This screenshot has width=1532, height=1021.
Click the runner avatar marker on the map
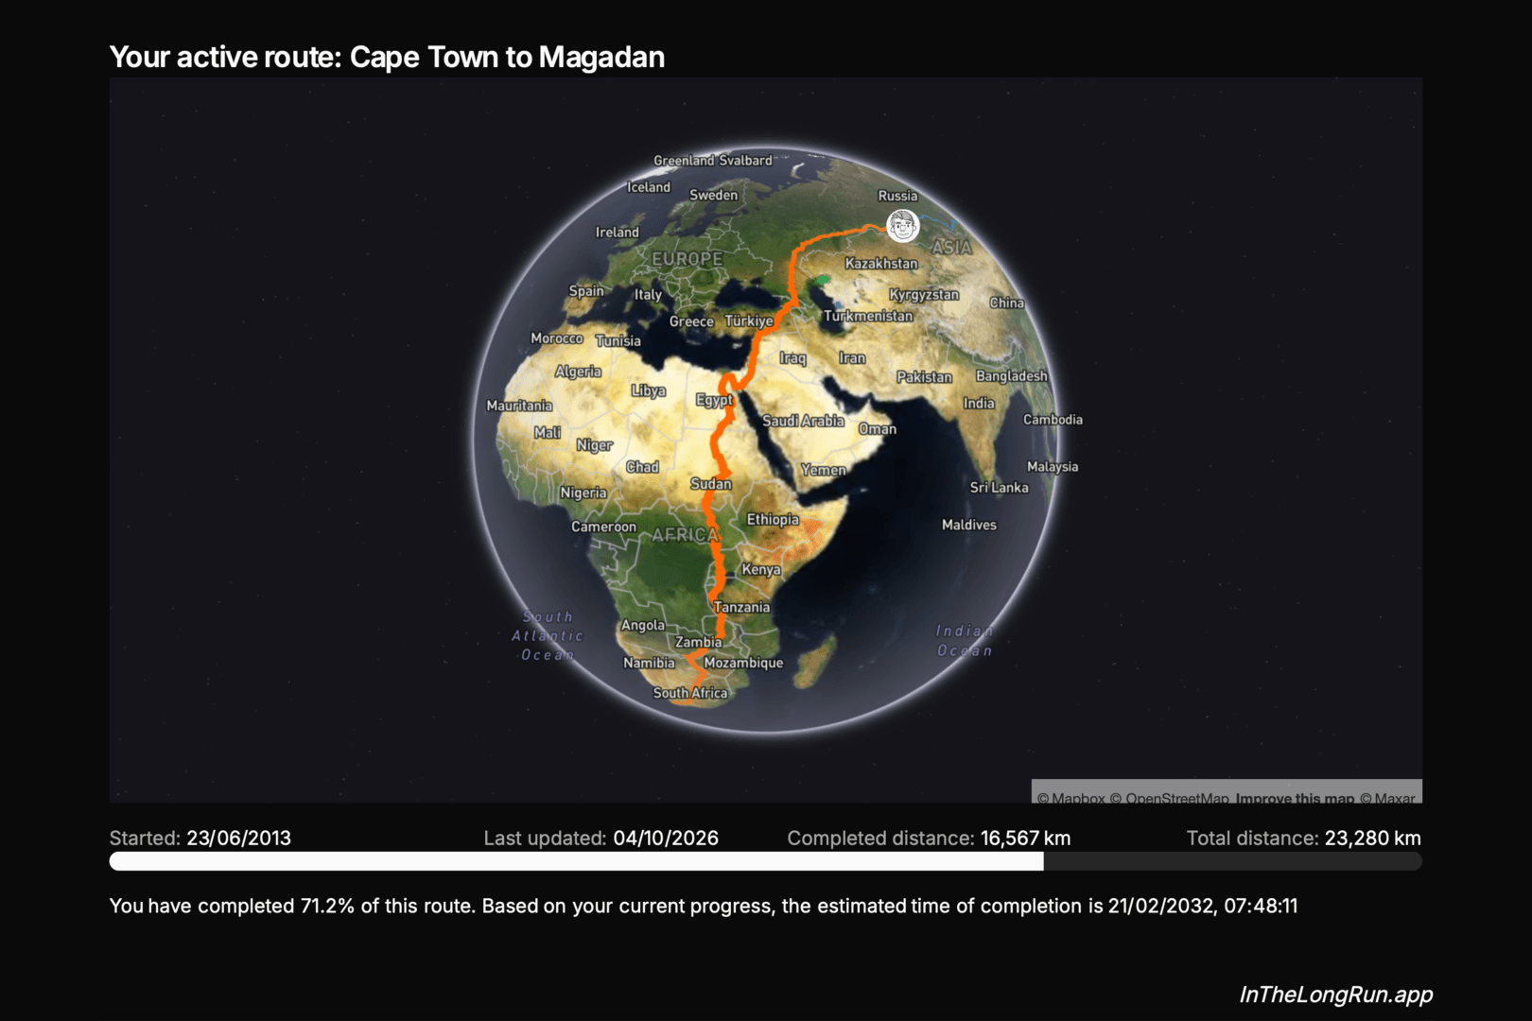902,226
